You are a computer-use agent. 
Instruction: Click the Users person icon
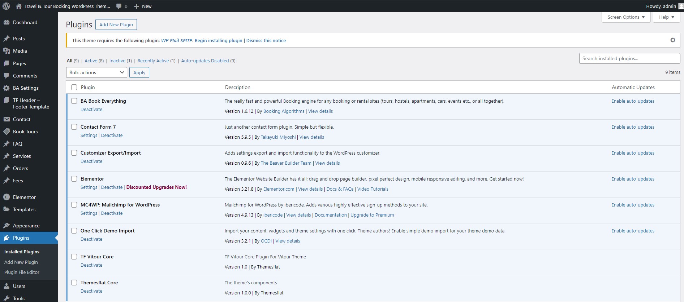click(7, 286)
